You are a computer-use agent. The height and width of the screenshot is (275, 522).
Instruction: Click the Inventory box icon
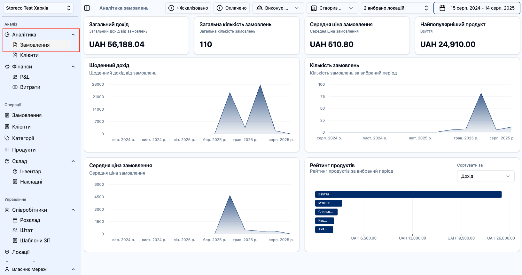click(15, 171)
